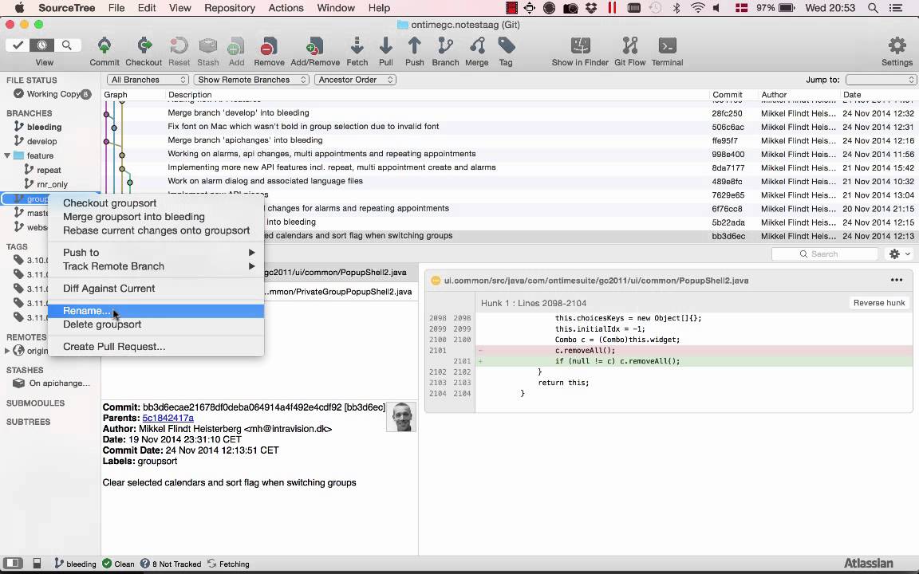919x574 pixels.
Task: Open the Actions menu in menu bar
Action: [286, 8]
